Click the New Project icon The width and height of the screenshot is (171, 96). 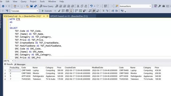(15, 6)
